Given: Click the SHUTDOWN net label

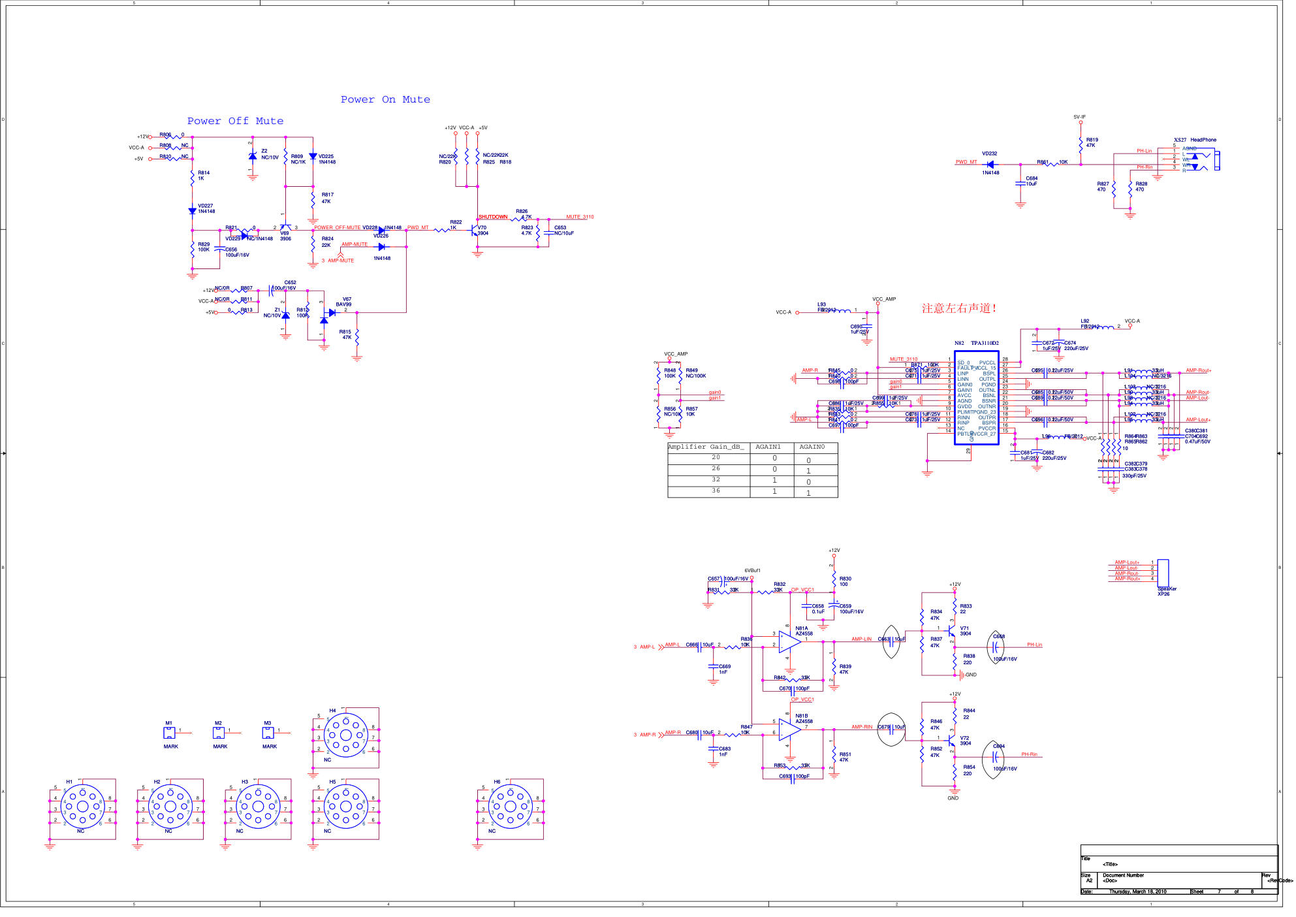Looking at the screenshot, I should coord(493,217).
